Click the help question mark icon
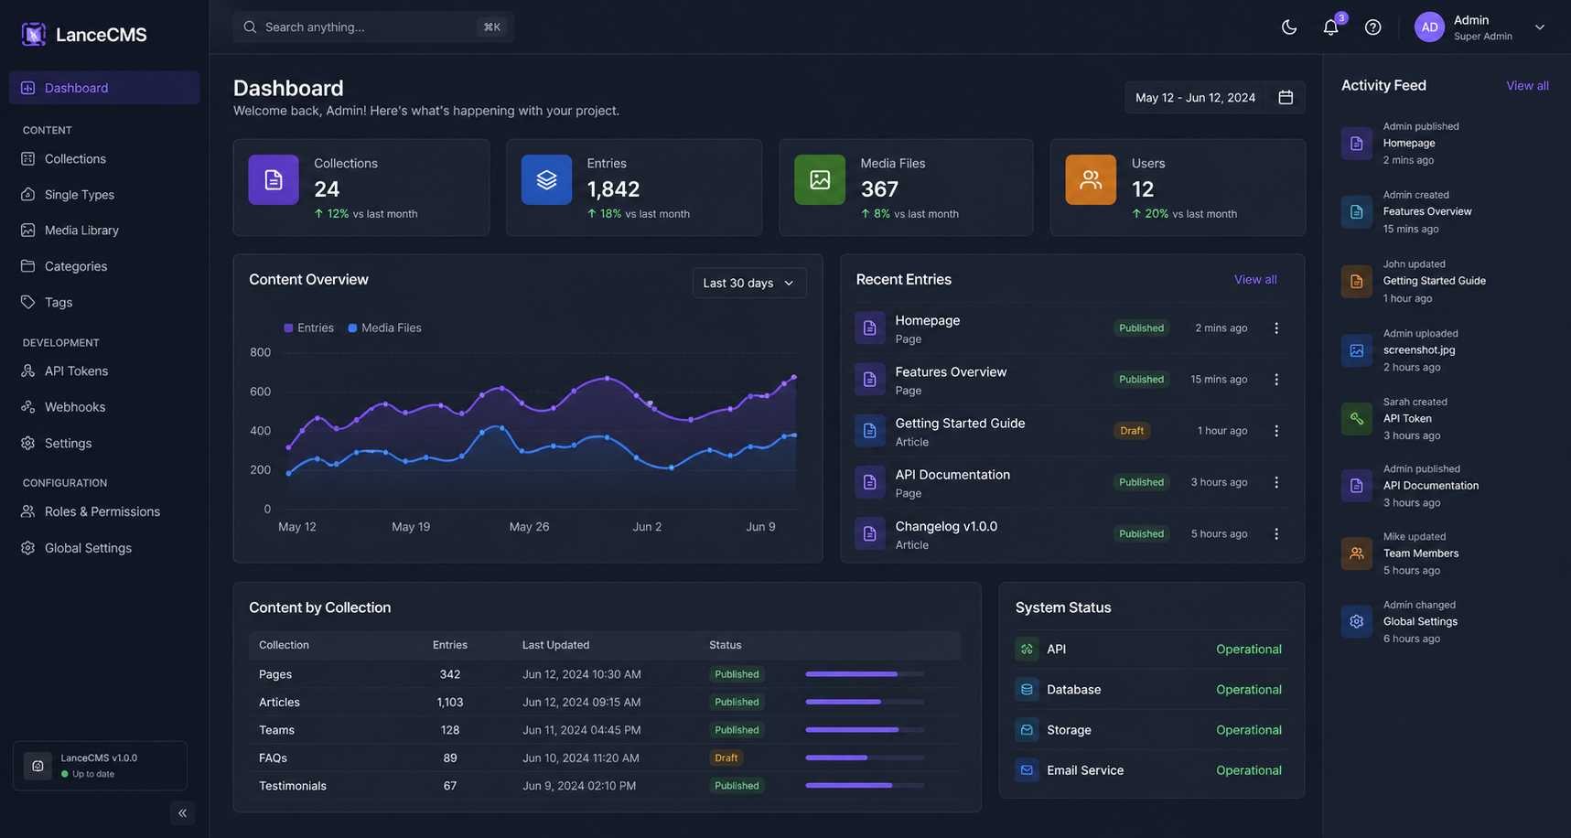Screen dimensions: 1571x838 [1372, 27]
